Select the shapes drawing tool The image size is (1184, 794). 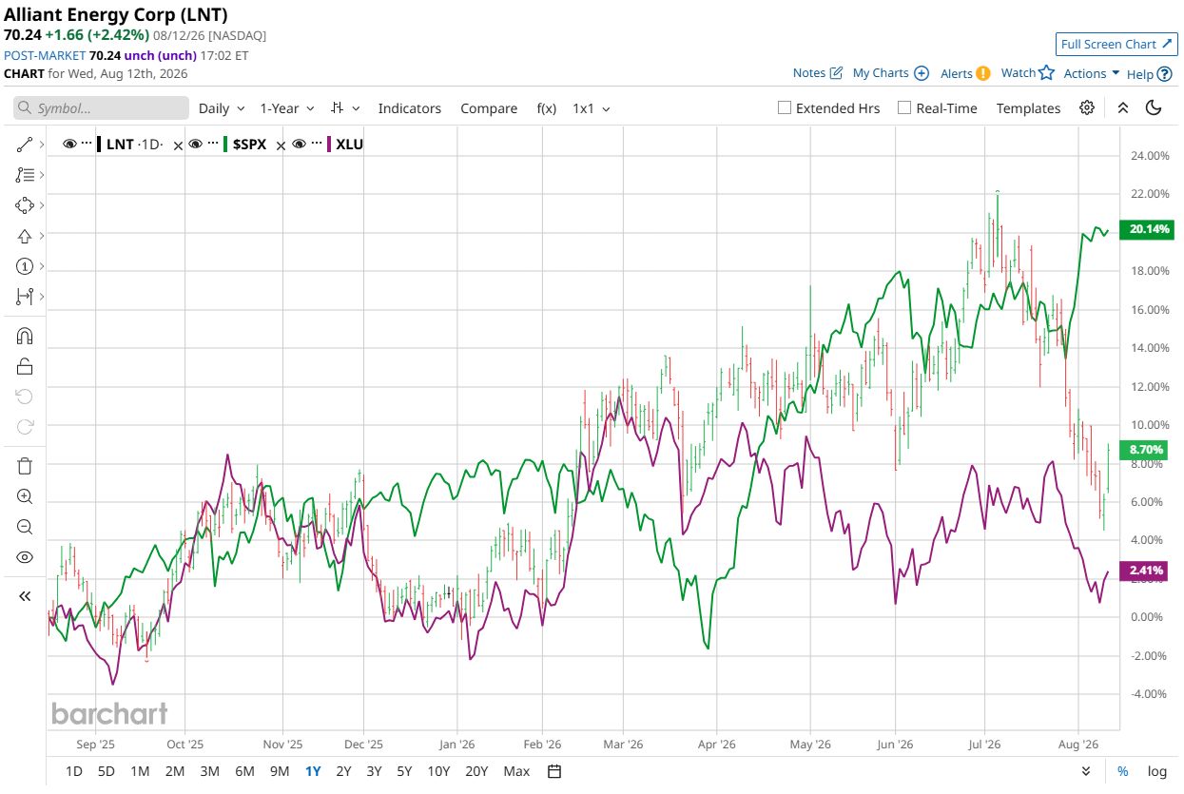pos(25,205)
